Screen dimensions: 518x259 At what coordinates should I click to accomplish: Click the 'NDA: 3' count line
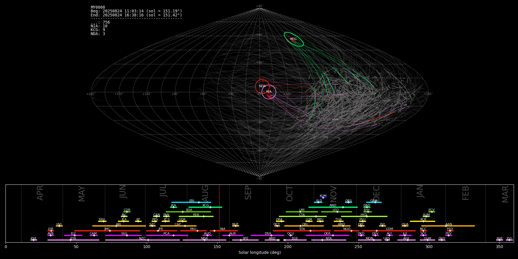(98, 34)
